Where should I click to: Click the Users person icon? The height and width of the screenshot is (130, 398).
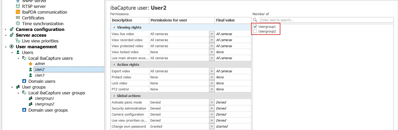coord(18,52)
